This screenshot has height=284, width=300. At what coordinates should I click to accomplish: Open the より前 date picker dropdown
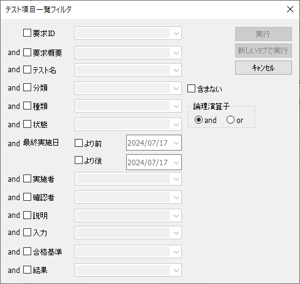176,143
